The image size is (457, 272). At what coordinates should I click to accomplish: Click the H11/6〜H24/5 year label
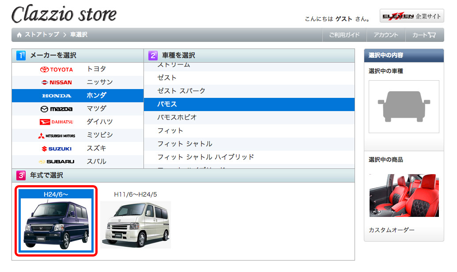136,194
